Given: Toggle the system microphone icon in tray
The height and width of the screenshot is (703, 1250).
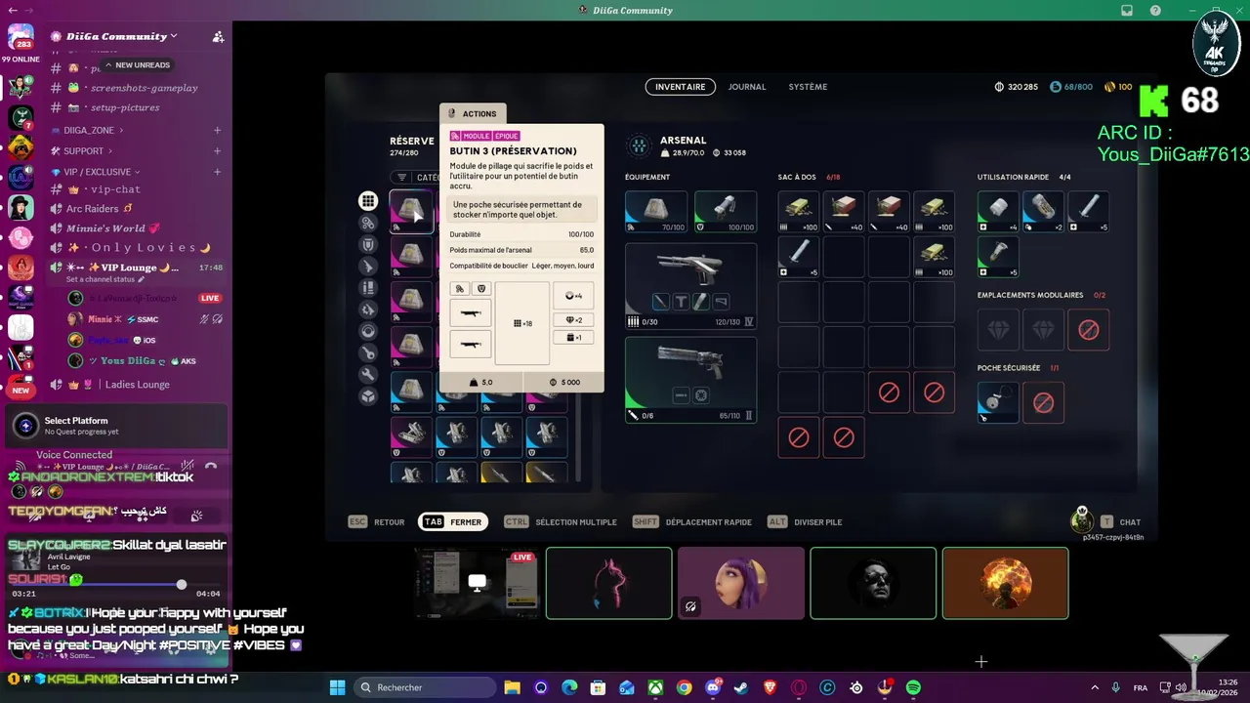Looking at the screenshot, I should click(x=1116, y=687).
